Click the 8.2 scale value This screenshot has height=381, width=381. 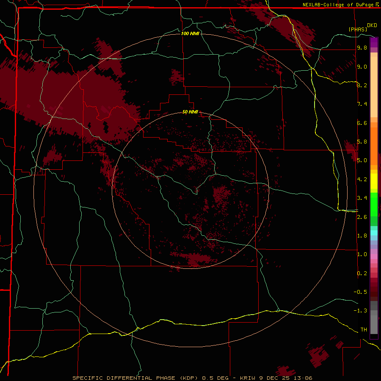tap(362, 85)
